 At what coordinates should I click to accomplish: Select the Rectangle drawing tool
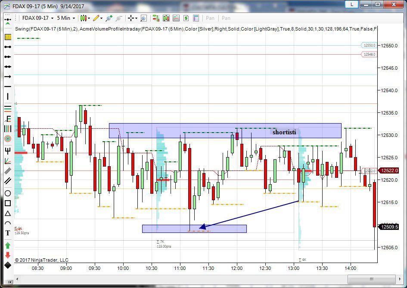(8, 203)
